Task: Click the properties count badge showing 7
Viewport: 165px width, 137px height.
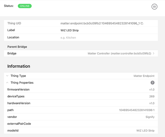Action: click(x=152, y=83)
